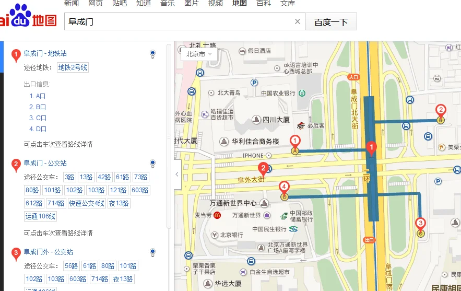
Task: Open bus route 121路
Action: point(118,190)
